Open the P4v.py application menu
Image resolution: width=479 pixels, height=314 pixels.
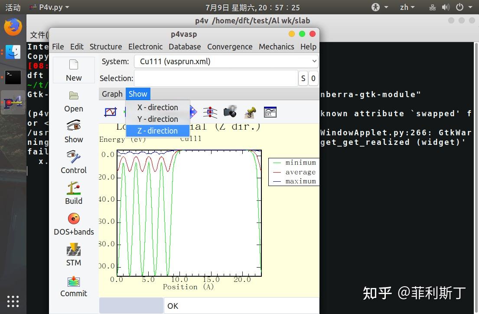click(49, 7)
